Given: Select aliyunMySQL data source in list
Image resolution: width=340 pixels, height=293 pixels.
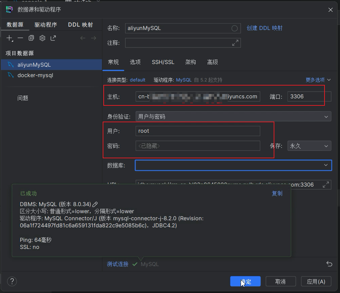Looking at the screenshot, I should 52,65.
